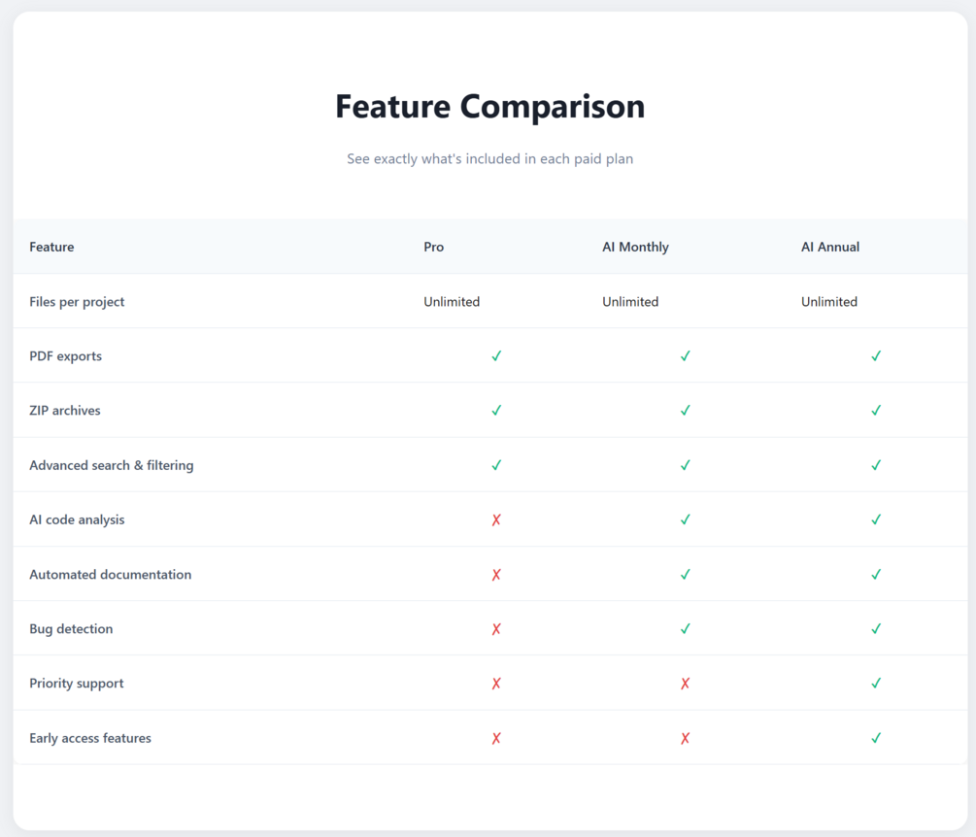Screen dimensions: 976x837
Task: Click the Feature Comparison heading
Action: point(489,106)
